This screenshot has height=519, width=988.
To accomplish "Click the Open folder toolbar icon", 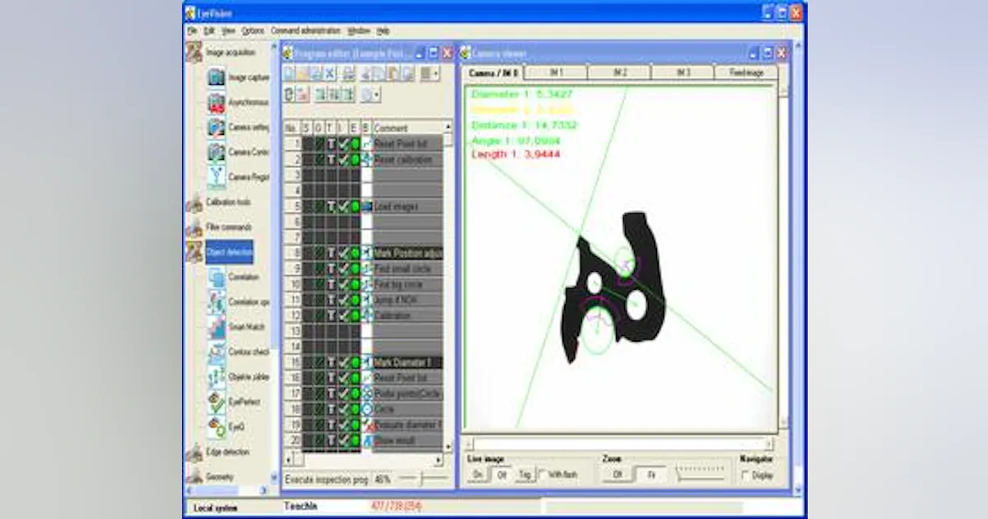I will pyautogui.click(x=303, y=73).
